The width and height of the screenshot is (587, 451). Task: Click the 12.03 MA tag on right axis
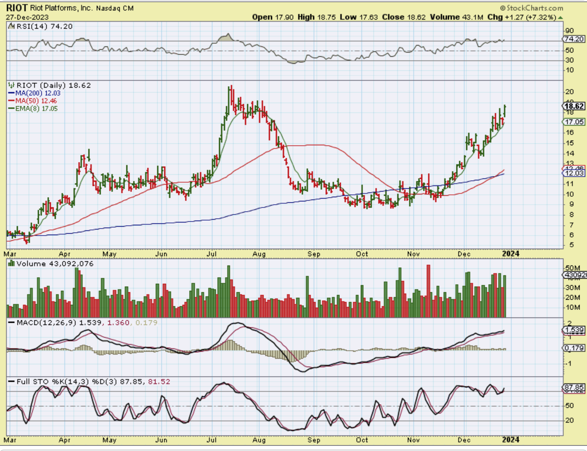pyautogui.click(x=574, y=173)
